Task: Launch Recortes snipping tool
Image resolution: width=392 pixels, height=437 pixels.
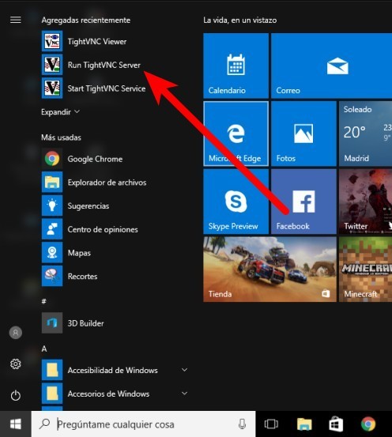Action: tap(115, 277)
